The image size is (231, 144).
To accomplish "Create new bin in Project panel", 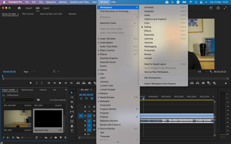I will pos(56,138).
